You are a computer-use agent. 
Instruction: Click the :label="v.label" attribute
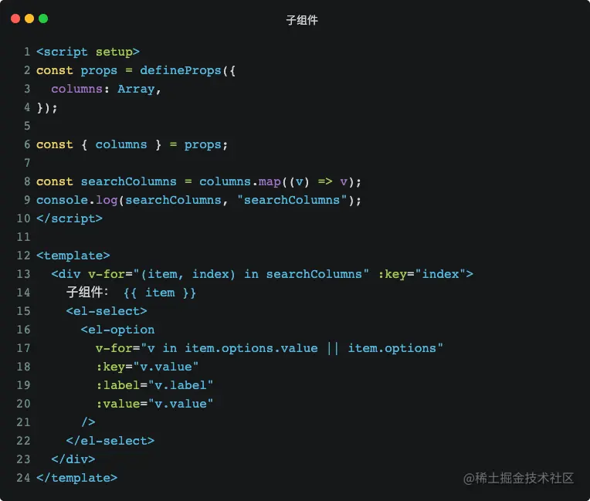[154, 385]
